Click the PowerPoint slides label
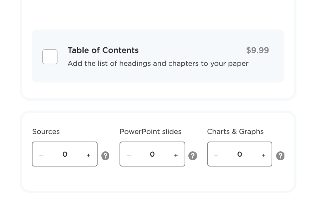This screenshot has width=323, height=207. coord(151,132)
